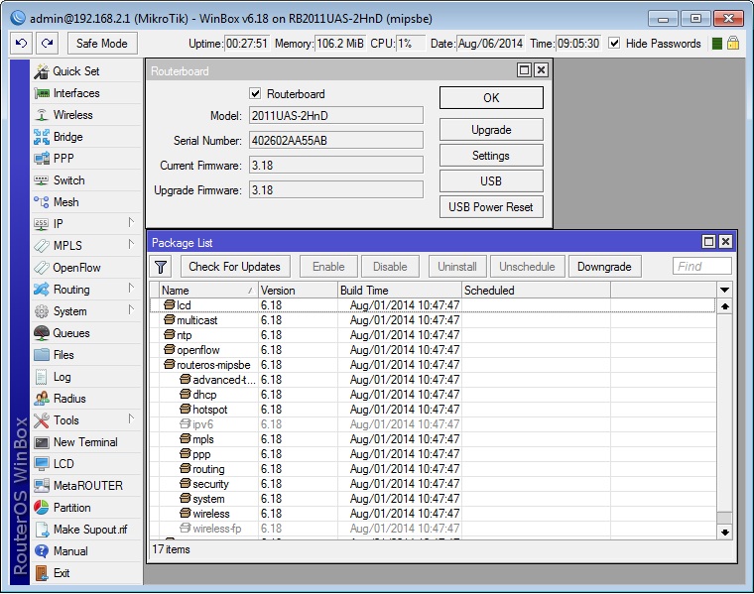Sort the package list by Name column
Viewport: 754px width, 594px height.
tap(208, 291)
